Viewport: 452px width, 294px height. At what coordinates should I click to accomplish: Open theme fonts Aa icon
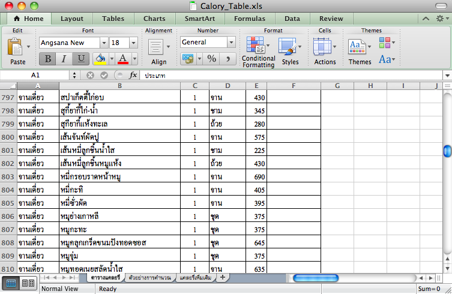pyautogui.click(x=387, y=59)
